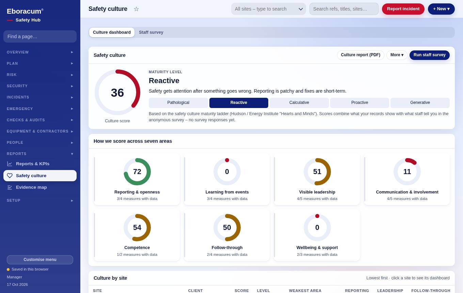
Task: Select the Proactive maturity level
Action: [360, 103]
